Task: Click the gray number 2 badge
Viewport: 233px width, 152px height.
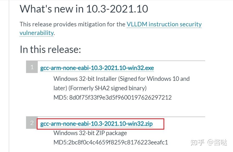Action: coord(32,123)
